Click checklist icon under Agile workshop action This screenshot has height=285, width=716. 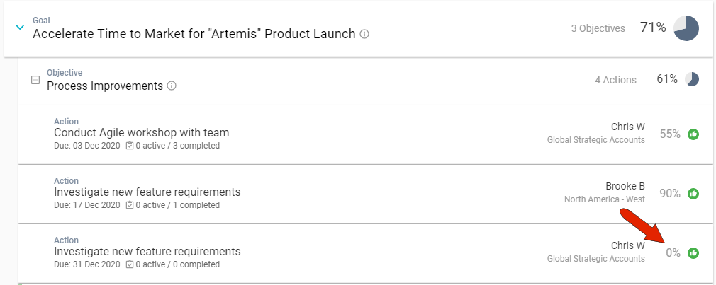tap(129, 146)
